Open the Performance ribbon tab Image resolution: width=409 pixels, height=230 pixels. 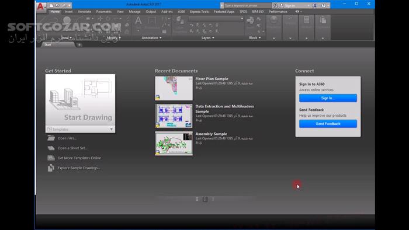click(x=278, y=12)
